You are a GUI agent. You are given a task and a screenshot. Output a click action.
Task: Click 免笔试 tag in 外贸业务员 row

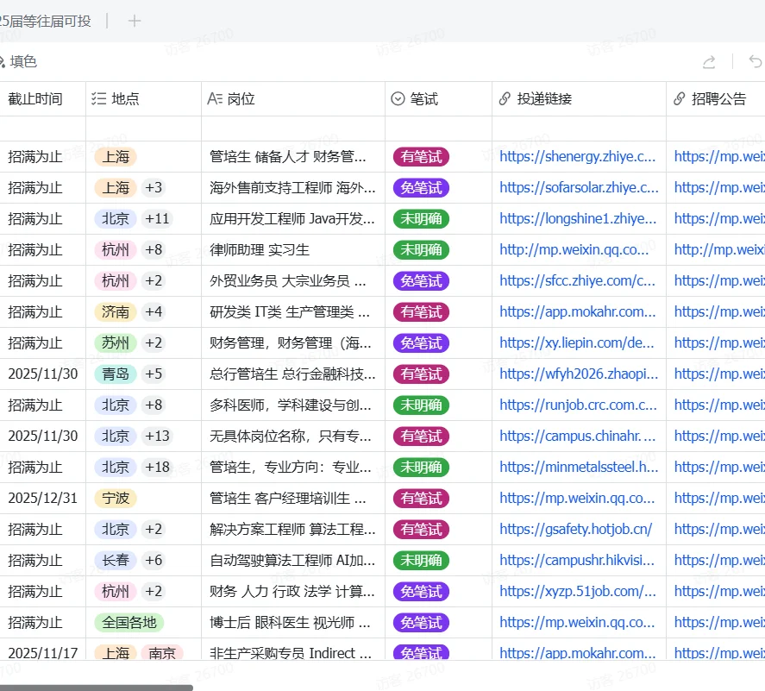pyautogui.click(x=421, y=281)
